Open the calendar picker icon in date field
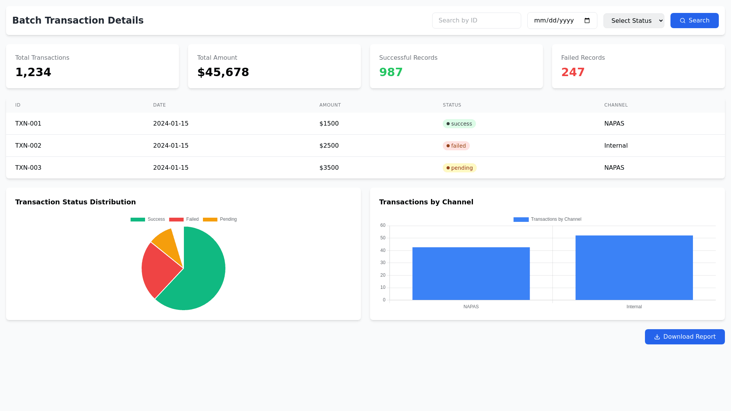Image resolution: width=731 pixels, height=411 pixels. [587, 21]
